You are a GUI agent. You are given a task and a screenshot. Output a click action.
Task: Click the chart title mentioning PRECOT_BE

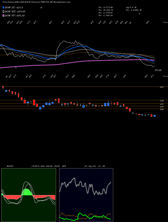(x=36, y=2)
